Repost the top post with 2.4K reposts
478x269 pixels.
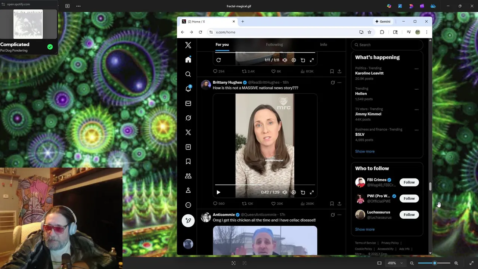coord(248,71)
